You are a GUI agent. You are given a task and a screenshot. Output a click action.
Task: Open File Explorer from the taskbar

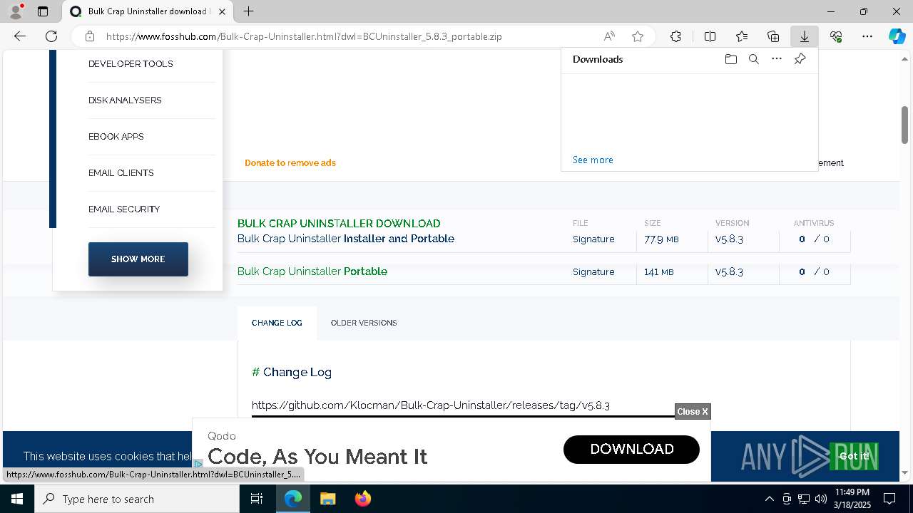point(327,499)
